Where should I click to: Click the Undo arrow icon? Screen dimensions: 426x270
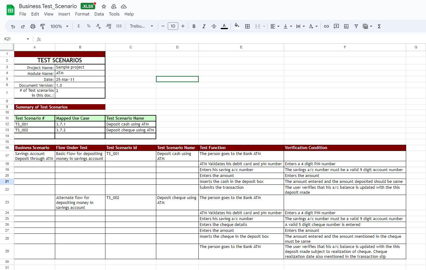click(x=13, y=26)
